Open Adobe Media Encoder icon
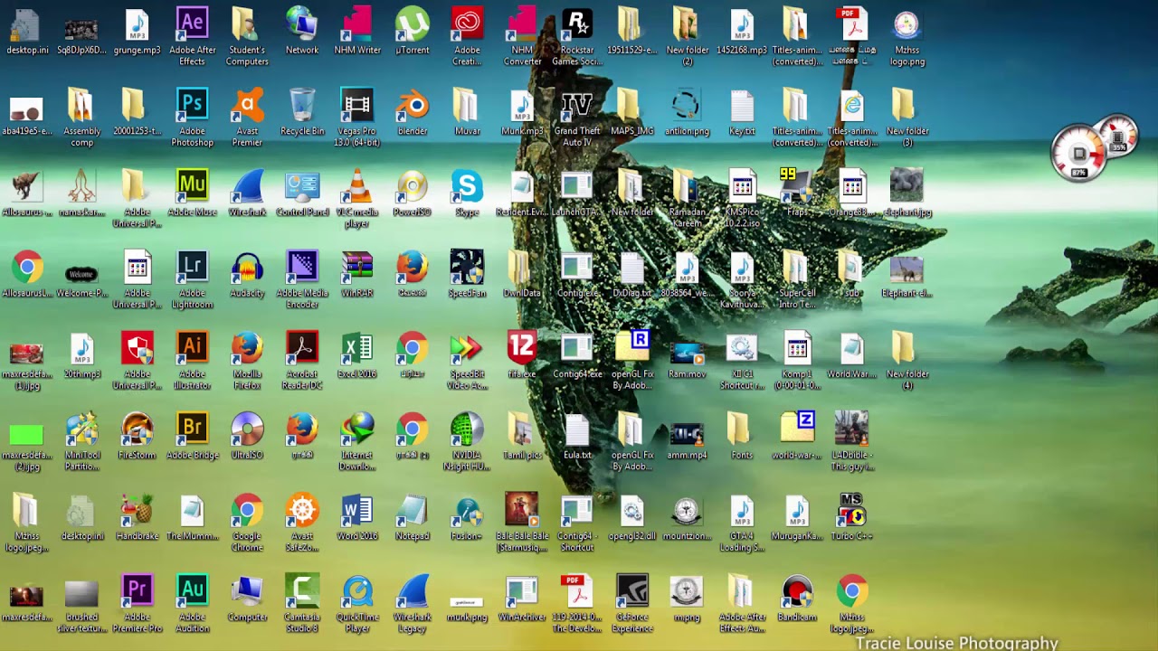 [302, 279]
